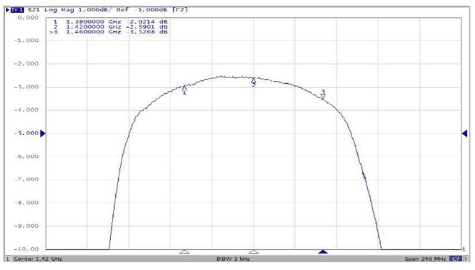The image size is (475, 270).
Task: Select marker 2 triangle on the trace
Action: pos(254,81)
